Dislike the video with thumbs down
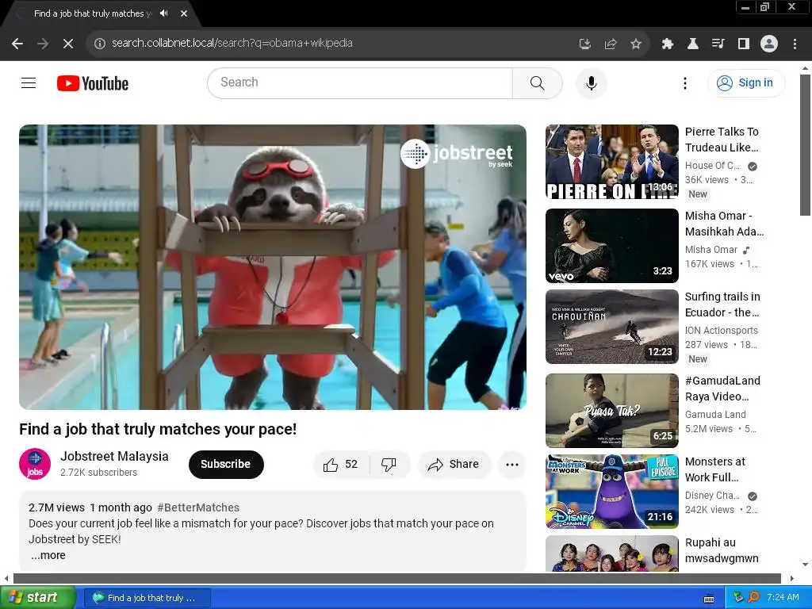The height and width of the screenshot is (609, 812). click(x=389, y=465)
